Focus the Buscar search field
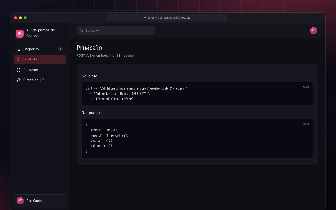Image resolution: width=336 pixels, height=210 pixels. (x=116, y=31)
